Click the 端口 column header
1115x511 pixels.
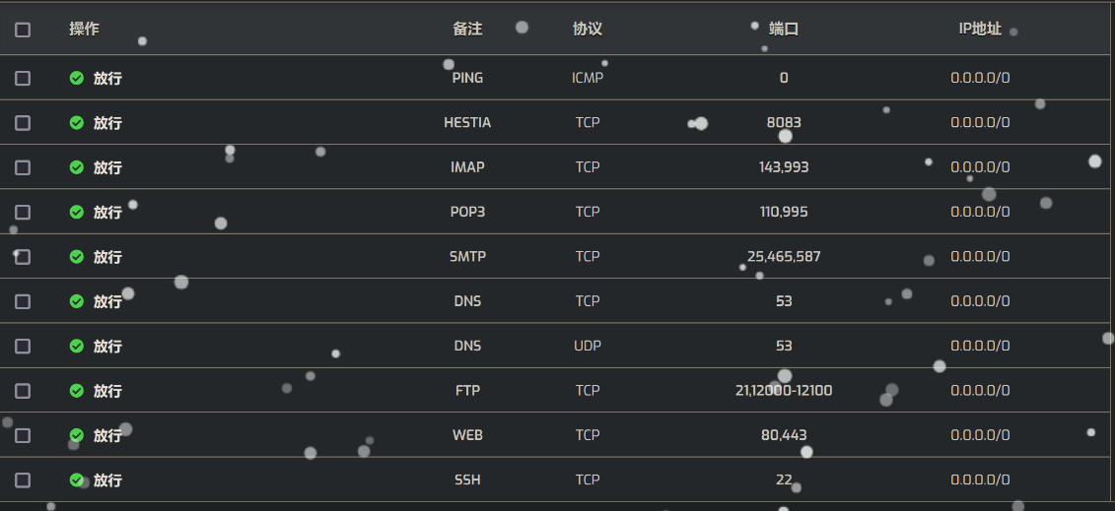[784, 30]
